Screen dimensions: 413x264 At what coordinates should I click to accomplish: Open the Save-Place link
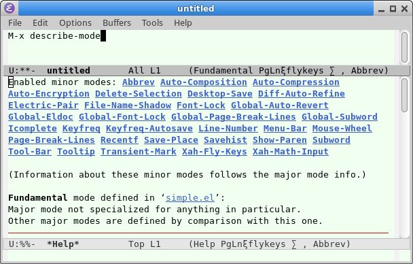171,140
